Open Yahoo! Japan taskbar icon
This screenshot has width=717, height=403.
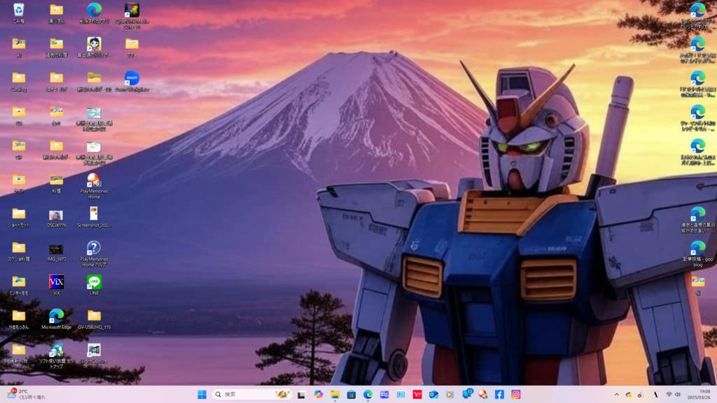417,395
